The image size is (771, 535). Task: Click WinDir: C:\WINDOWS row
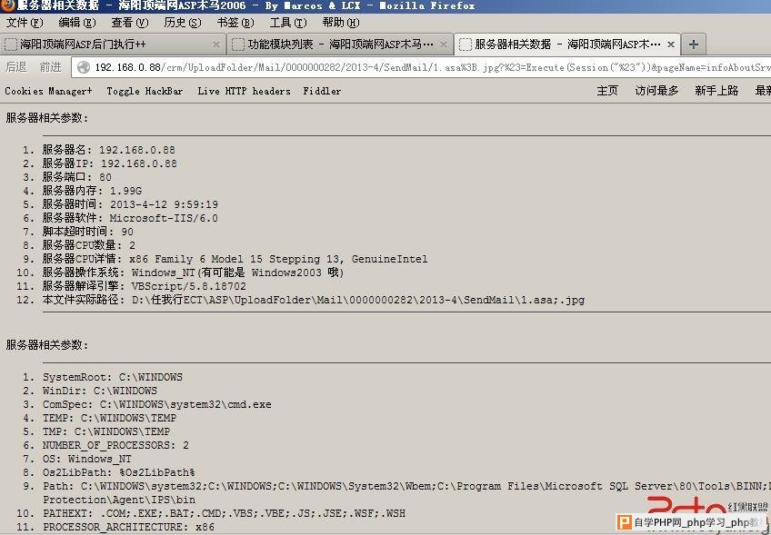click(x=99, y=391)
